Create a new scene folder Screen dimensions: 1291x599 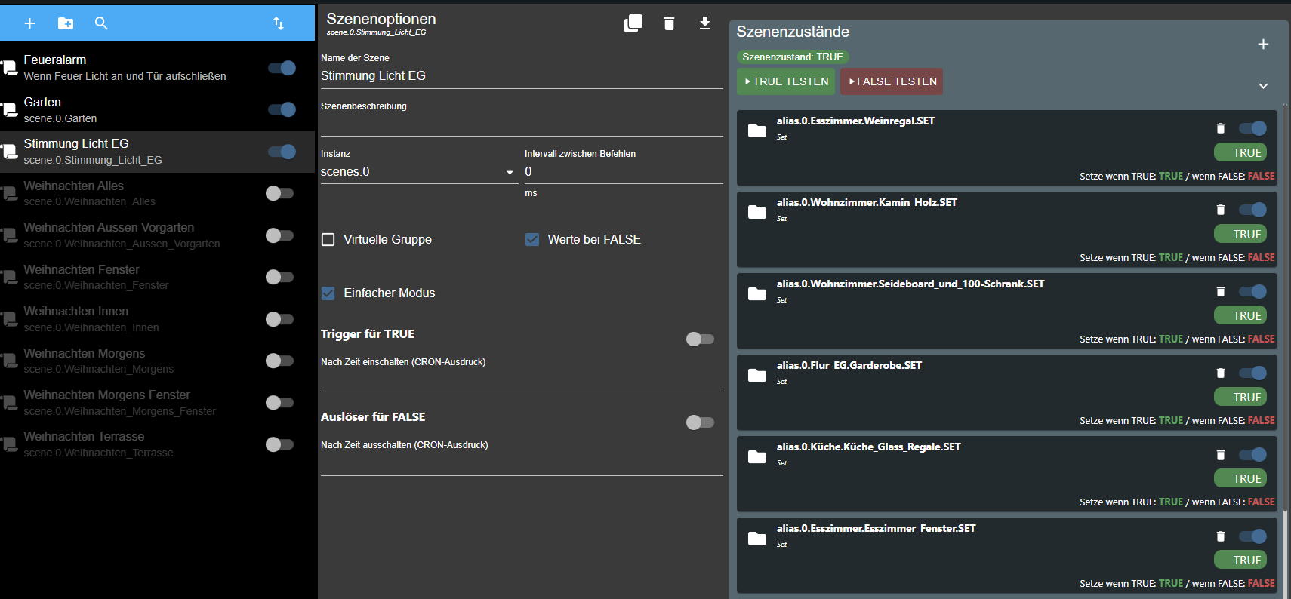pos(66,23)
